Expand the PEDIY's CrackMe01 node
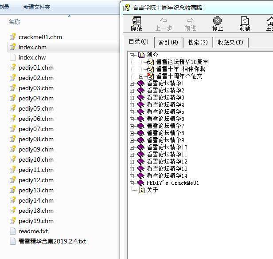 (x=132, y=183)
